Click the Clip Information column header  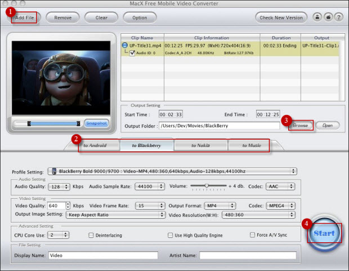[212, 38]
